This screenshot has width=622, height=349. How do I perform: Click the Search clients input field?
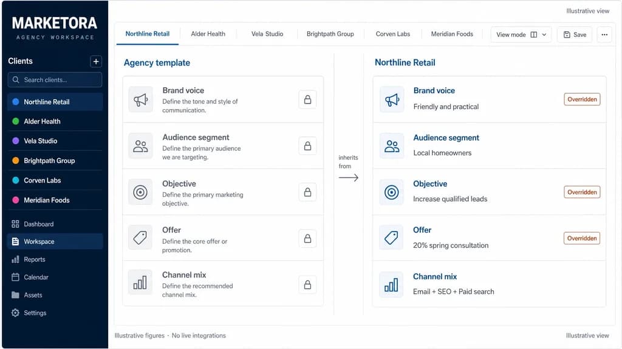(x=55, y=79)
